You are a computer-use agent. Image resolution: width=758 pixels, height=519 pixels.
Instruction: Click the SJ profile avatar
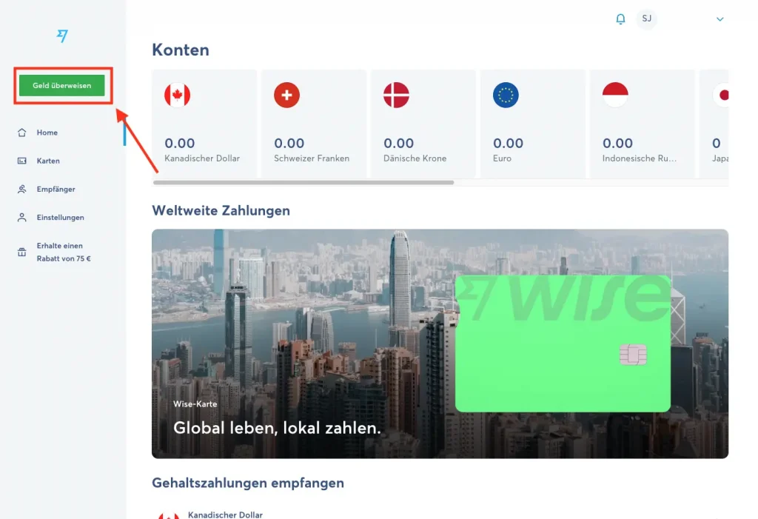coord(647,19)
